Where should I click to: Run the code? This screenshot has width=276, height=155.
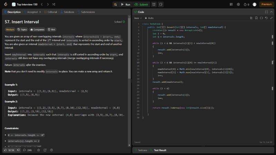[x=126, y=4]
